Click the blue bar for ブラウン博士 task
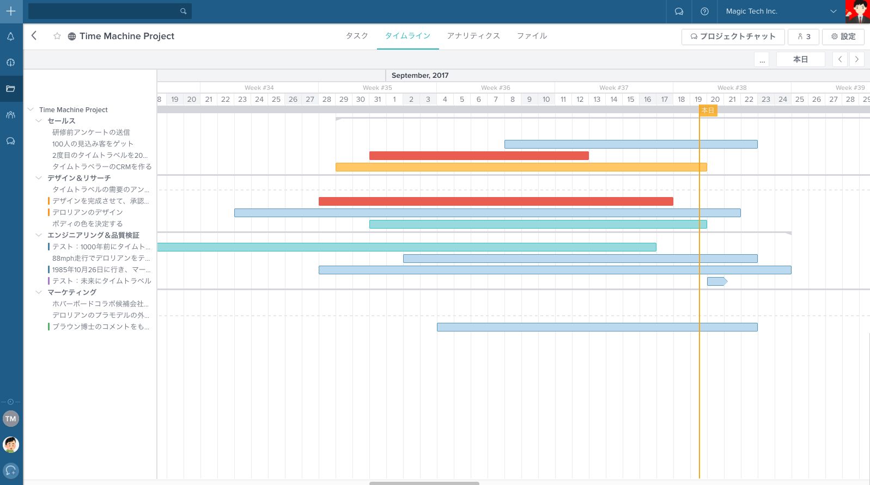The height and width of the screenshot is (485, 870). (597, 327)
